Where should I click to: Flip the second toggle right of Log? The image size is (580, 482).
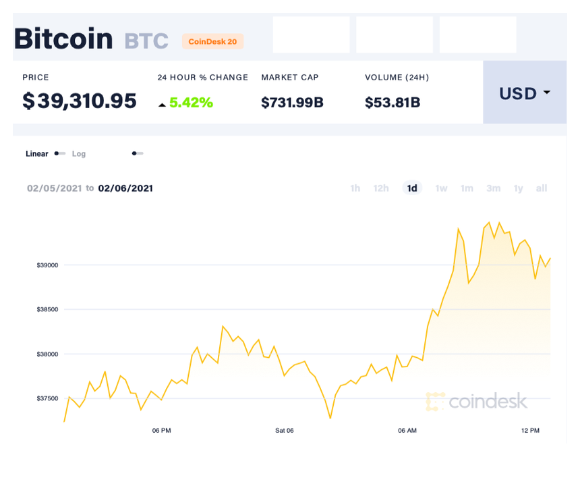[137, 153]
